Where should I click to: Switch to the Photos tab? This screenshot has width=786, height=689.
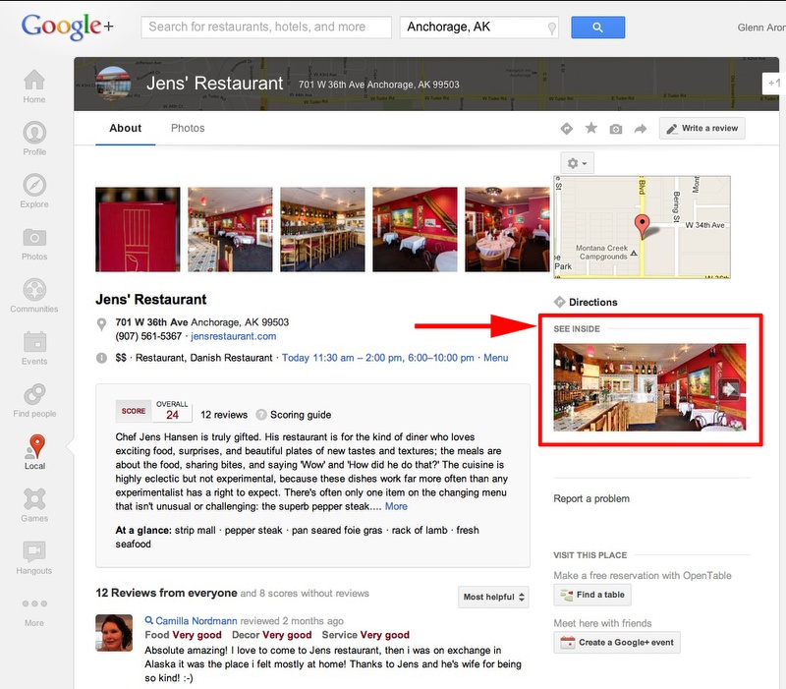188,128
